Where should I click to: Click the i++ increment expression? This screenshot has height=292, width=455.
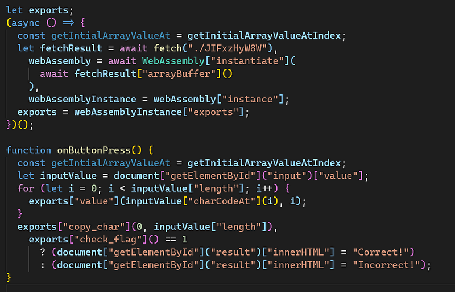coord(264,188)
